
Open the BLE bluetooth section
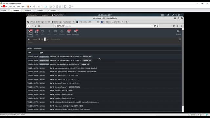click(x=49, y=33)
